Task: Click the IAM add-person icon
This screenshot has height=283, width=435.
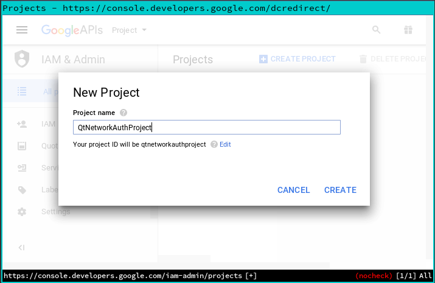Action: click(22, 124)
